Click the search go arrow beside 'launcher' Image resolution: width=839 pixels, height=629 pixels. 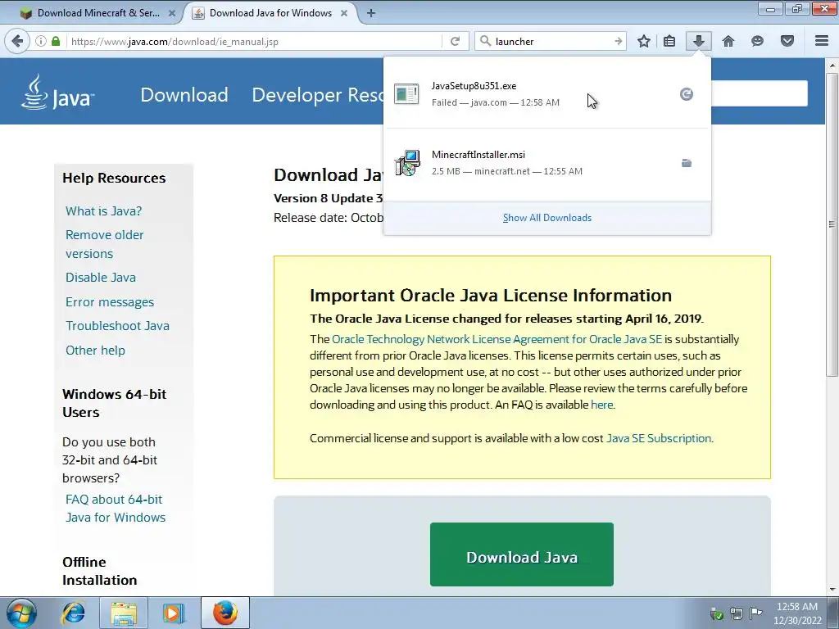click(618, 41)
